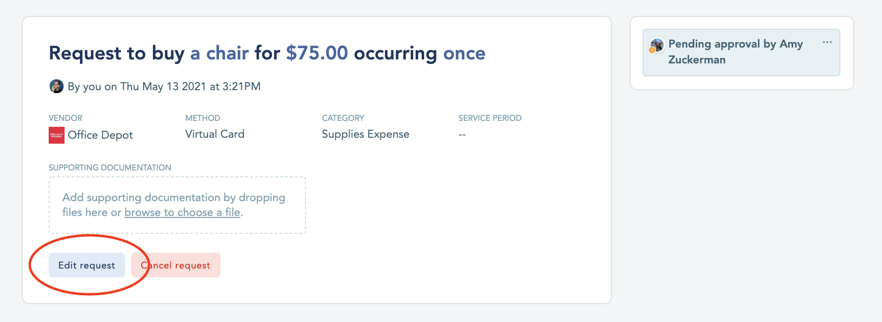Viewport: 882px width, 322px height.
Task: Select the 'a chair' text in title
Action: coord(220,53)
